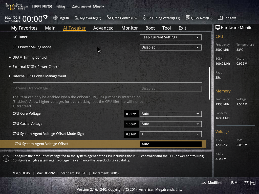The image size is (259, 194).
Task: Expand Internal CPU Power Management
Action: pyautogui.click(x=39, y=76)
